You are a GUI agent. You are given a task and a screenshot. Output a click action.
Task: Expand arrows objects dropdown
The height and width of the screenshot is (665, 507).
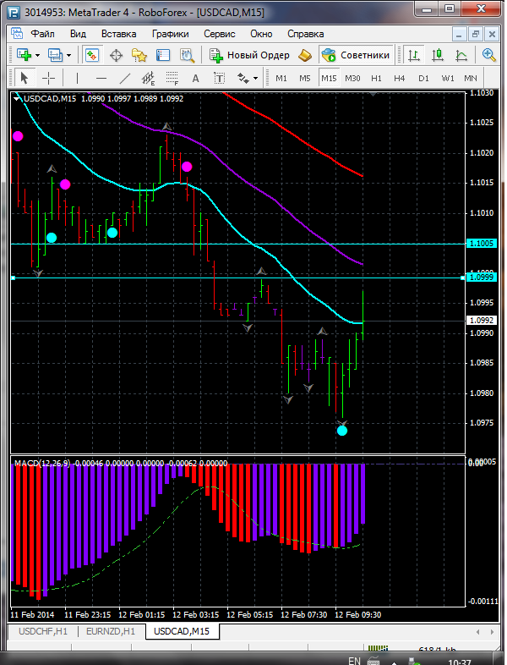coord(255,79)
